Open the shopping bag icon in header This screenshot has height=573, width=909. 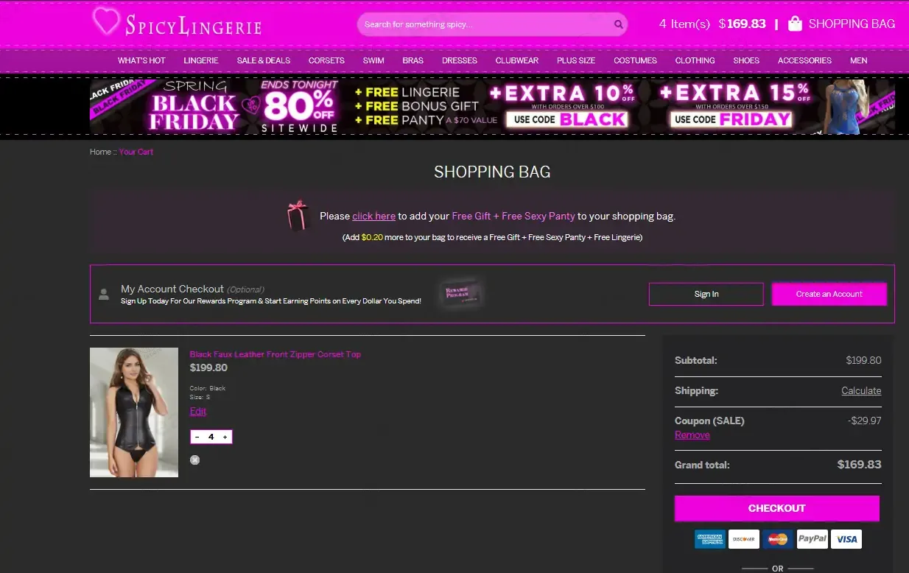click(795, 24)
